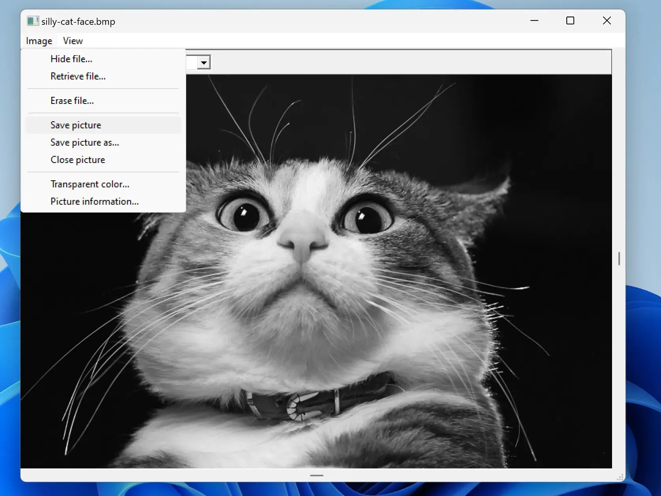Select Retrieve file... menu entry
Image resolution: width=661 pixels, height=496 pixels.
click(103, 76)
